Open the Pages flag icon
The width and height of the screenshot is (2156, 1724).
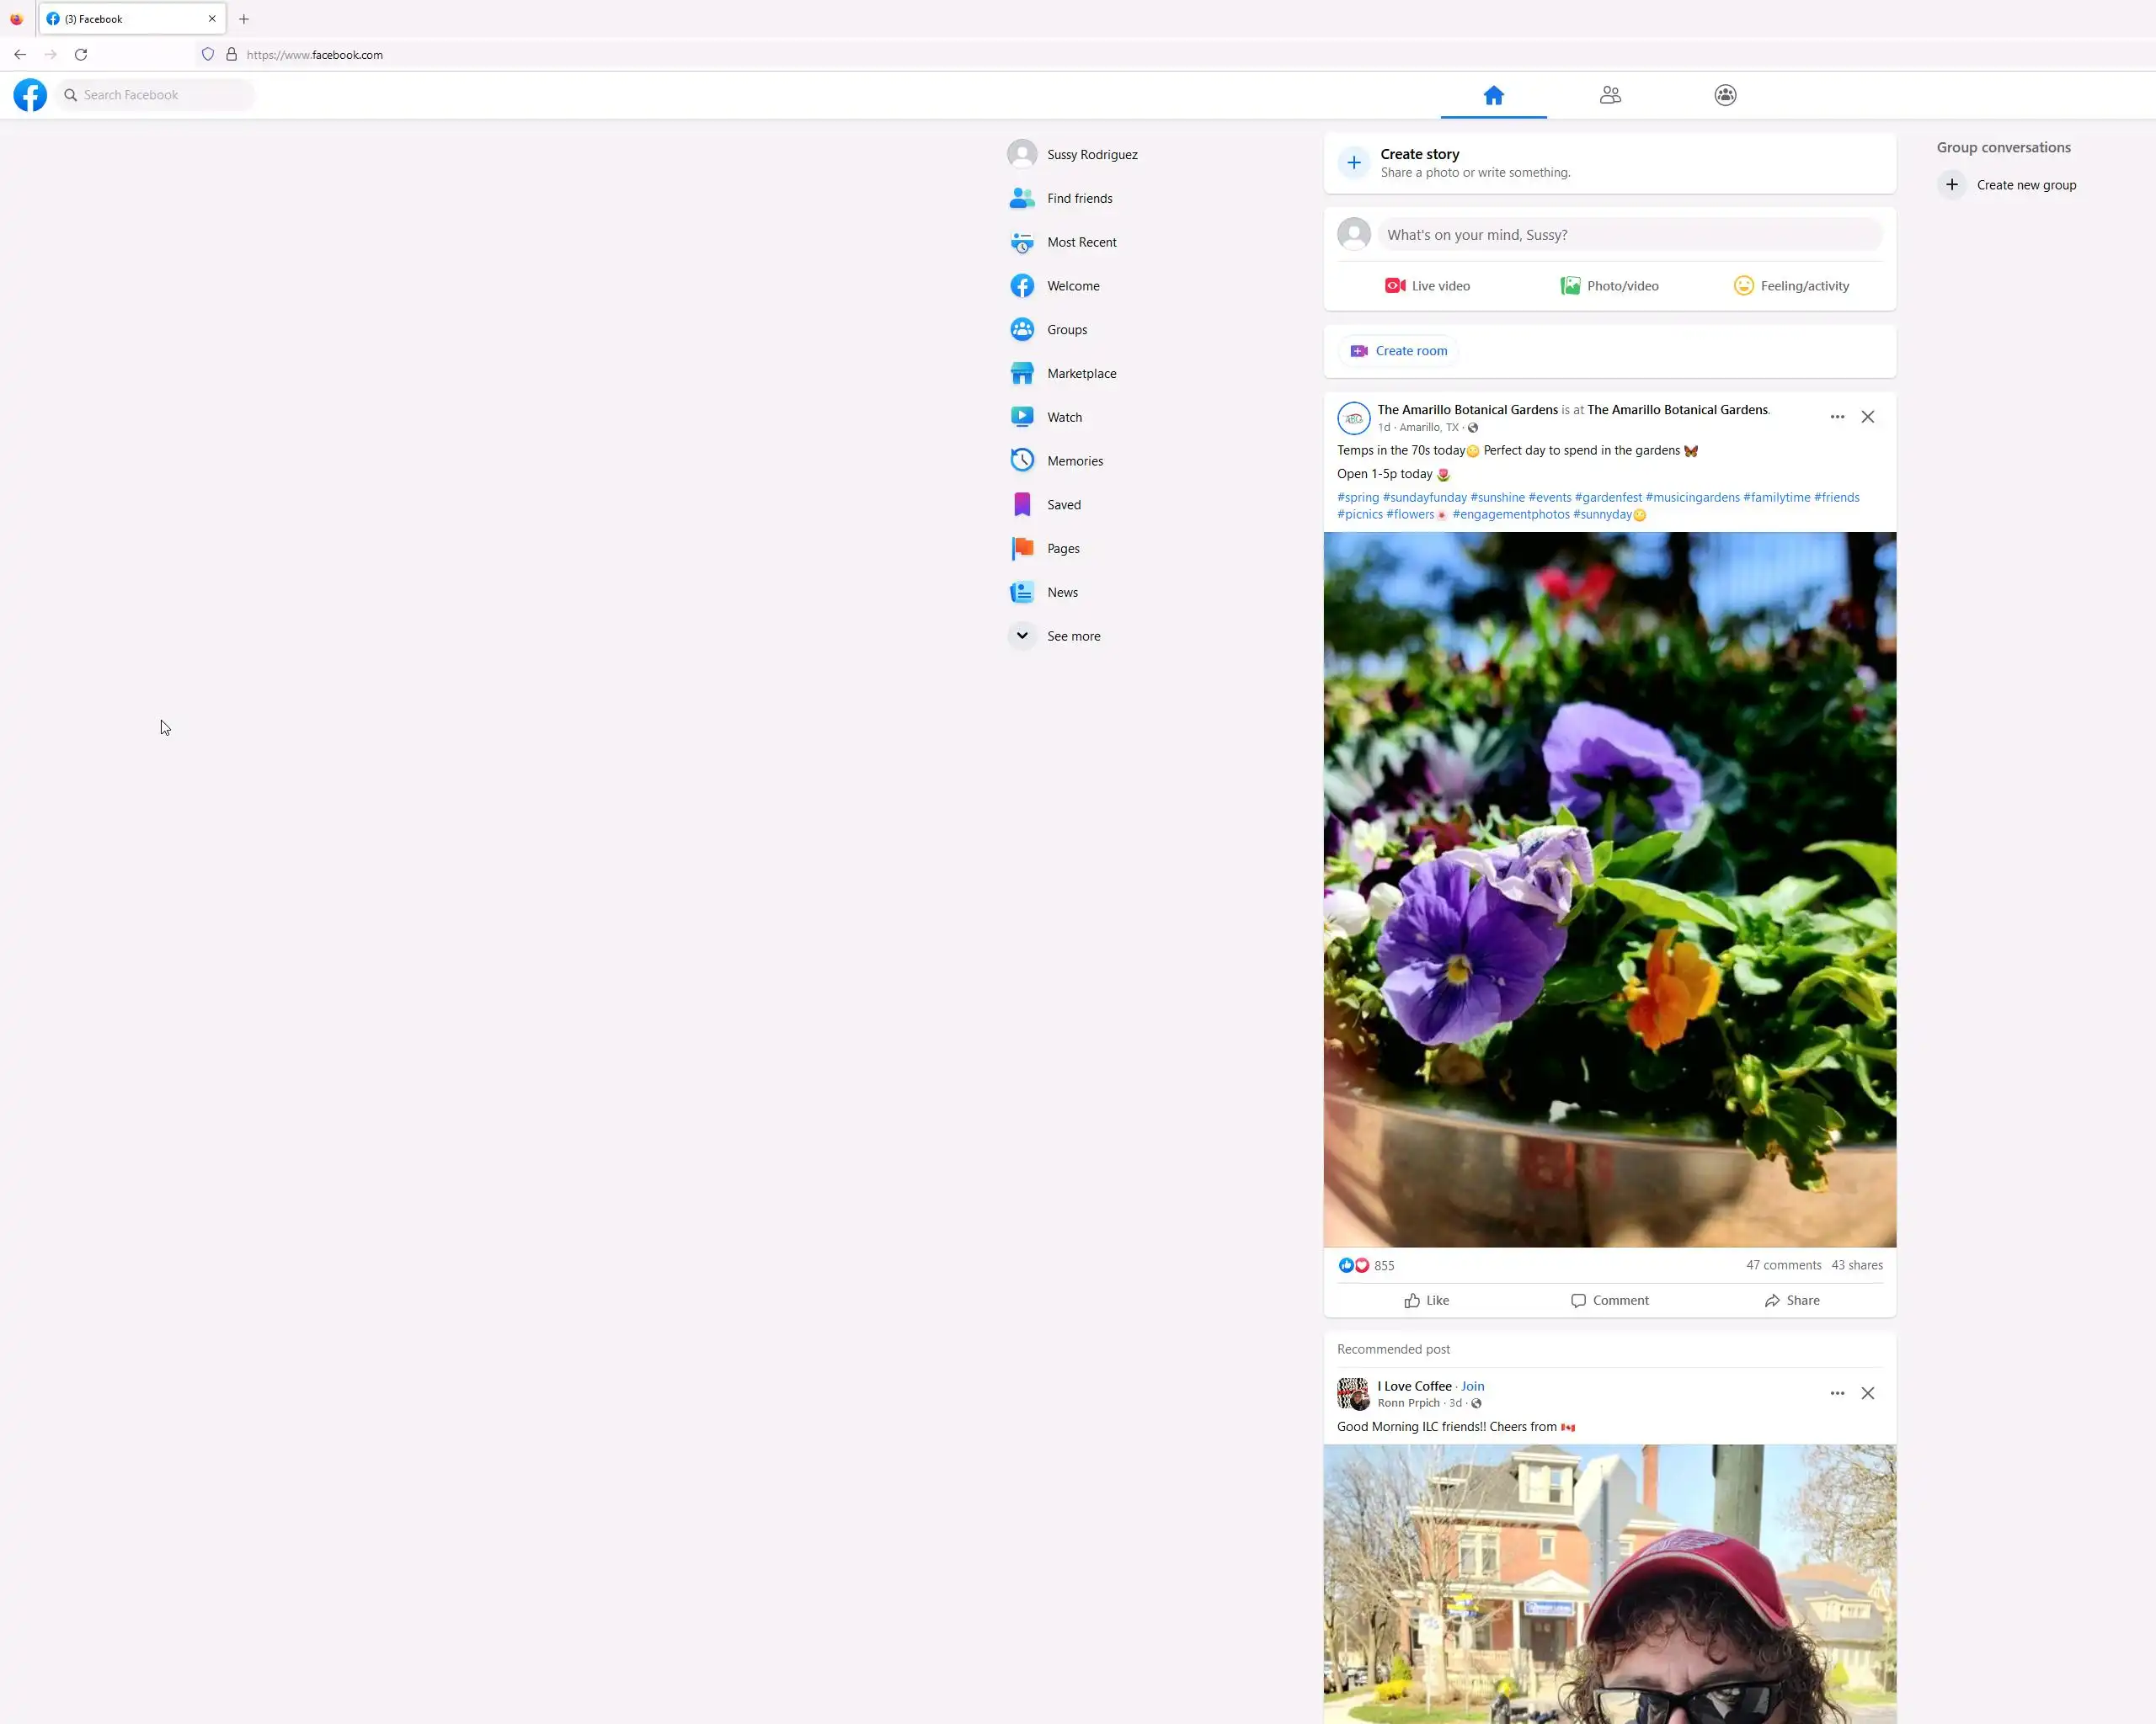click(x=1022, y=549)
